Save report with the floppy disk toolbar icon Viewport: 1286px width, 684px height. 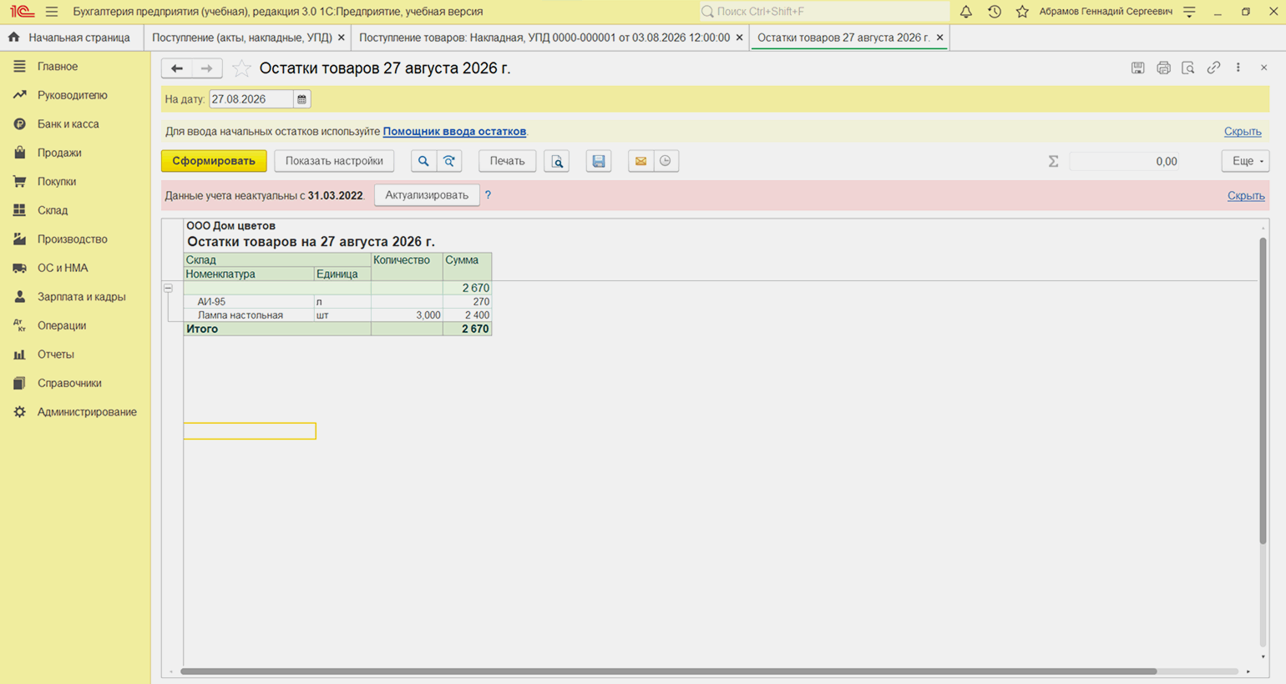(x=599, y=161)
